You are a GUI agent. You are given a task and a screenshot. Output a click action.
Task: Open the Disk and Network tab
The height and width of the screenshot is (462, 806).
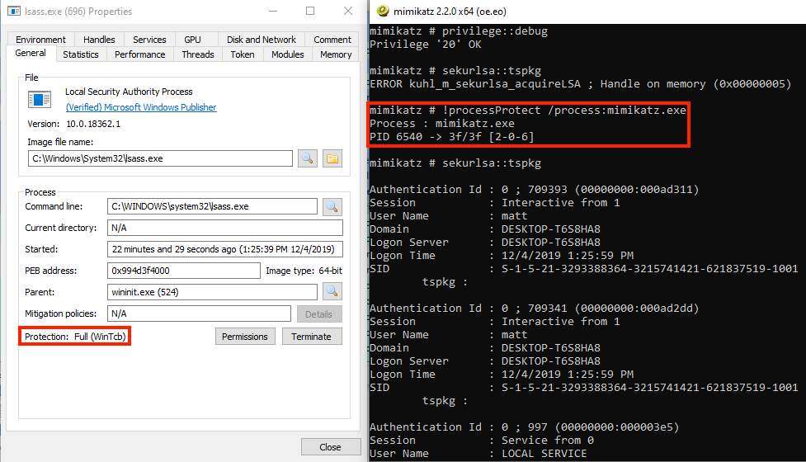coord(262,40)
